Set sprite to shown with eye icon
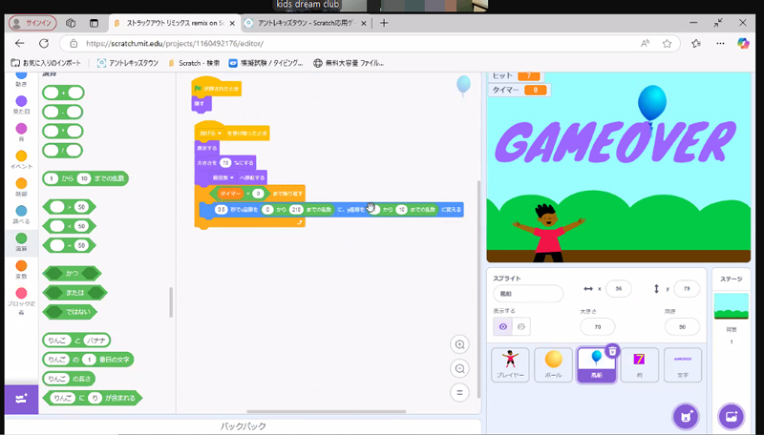Screen dimensions: 764x435 pyautogui.click(x=503, y=326)
